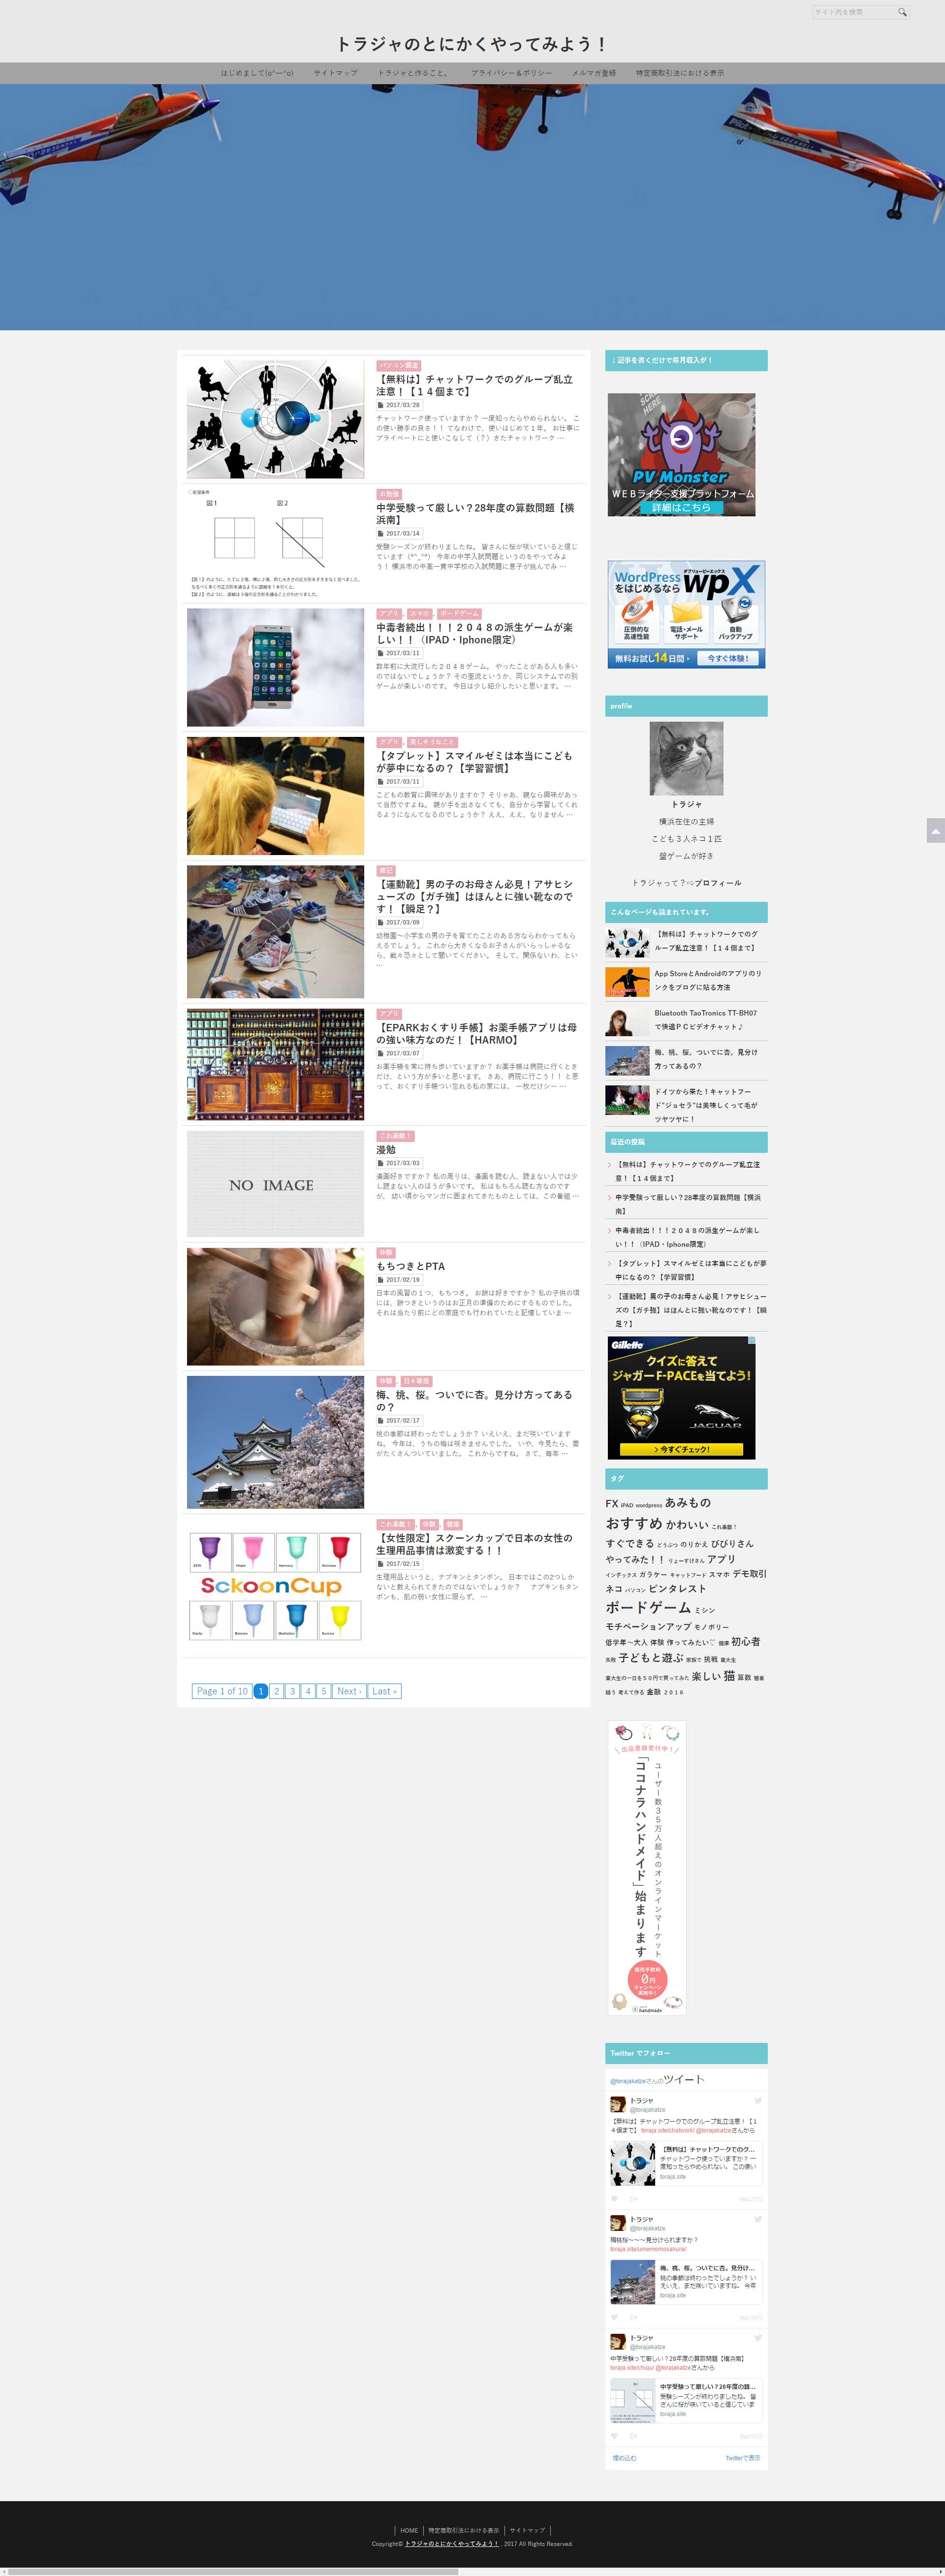Select the ピンタレスト tag

(677, 1588)
